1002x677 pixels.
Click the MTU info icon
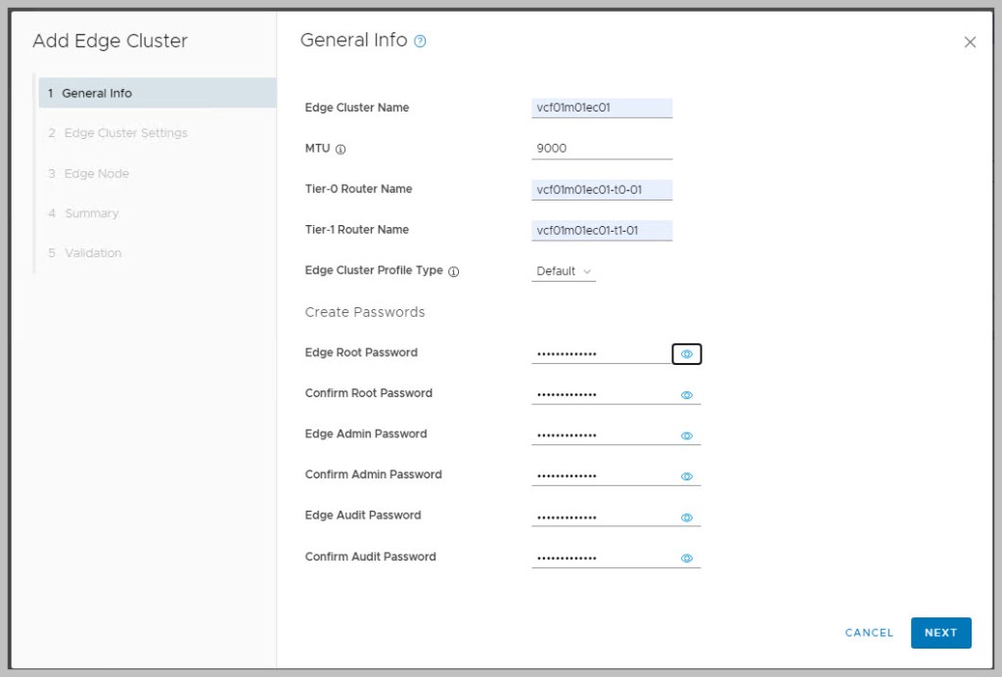click(x=341, y=150)
